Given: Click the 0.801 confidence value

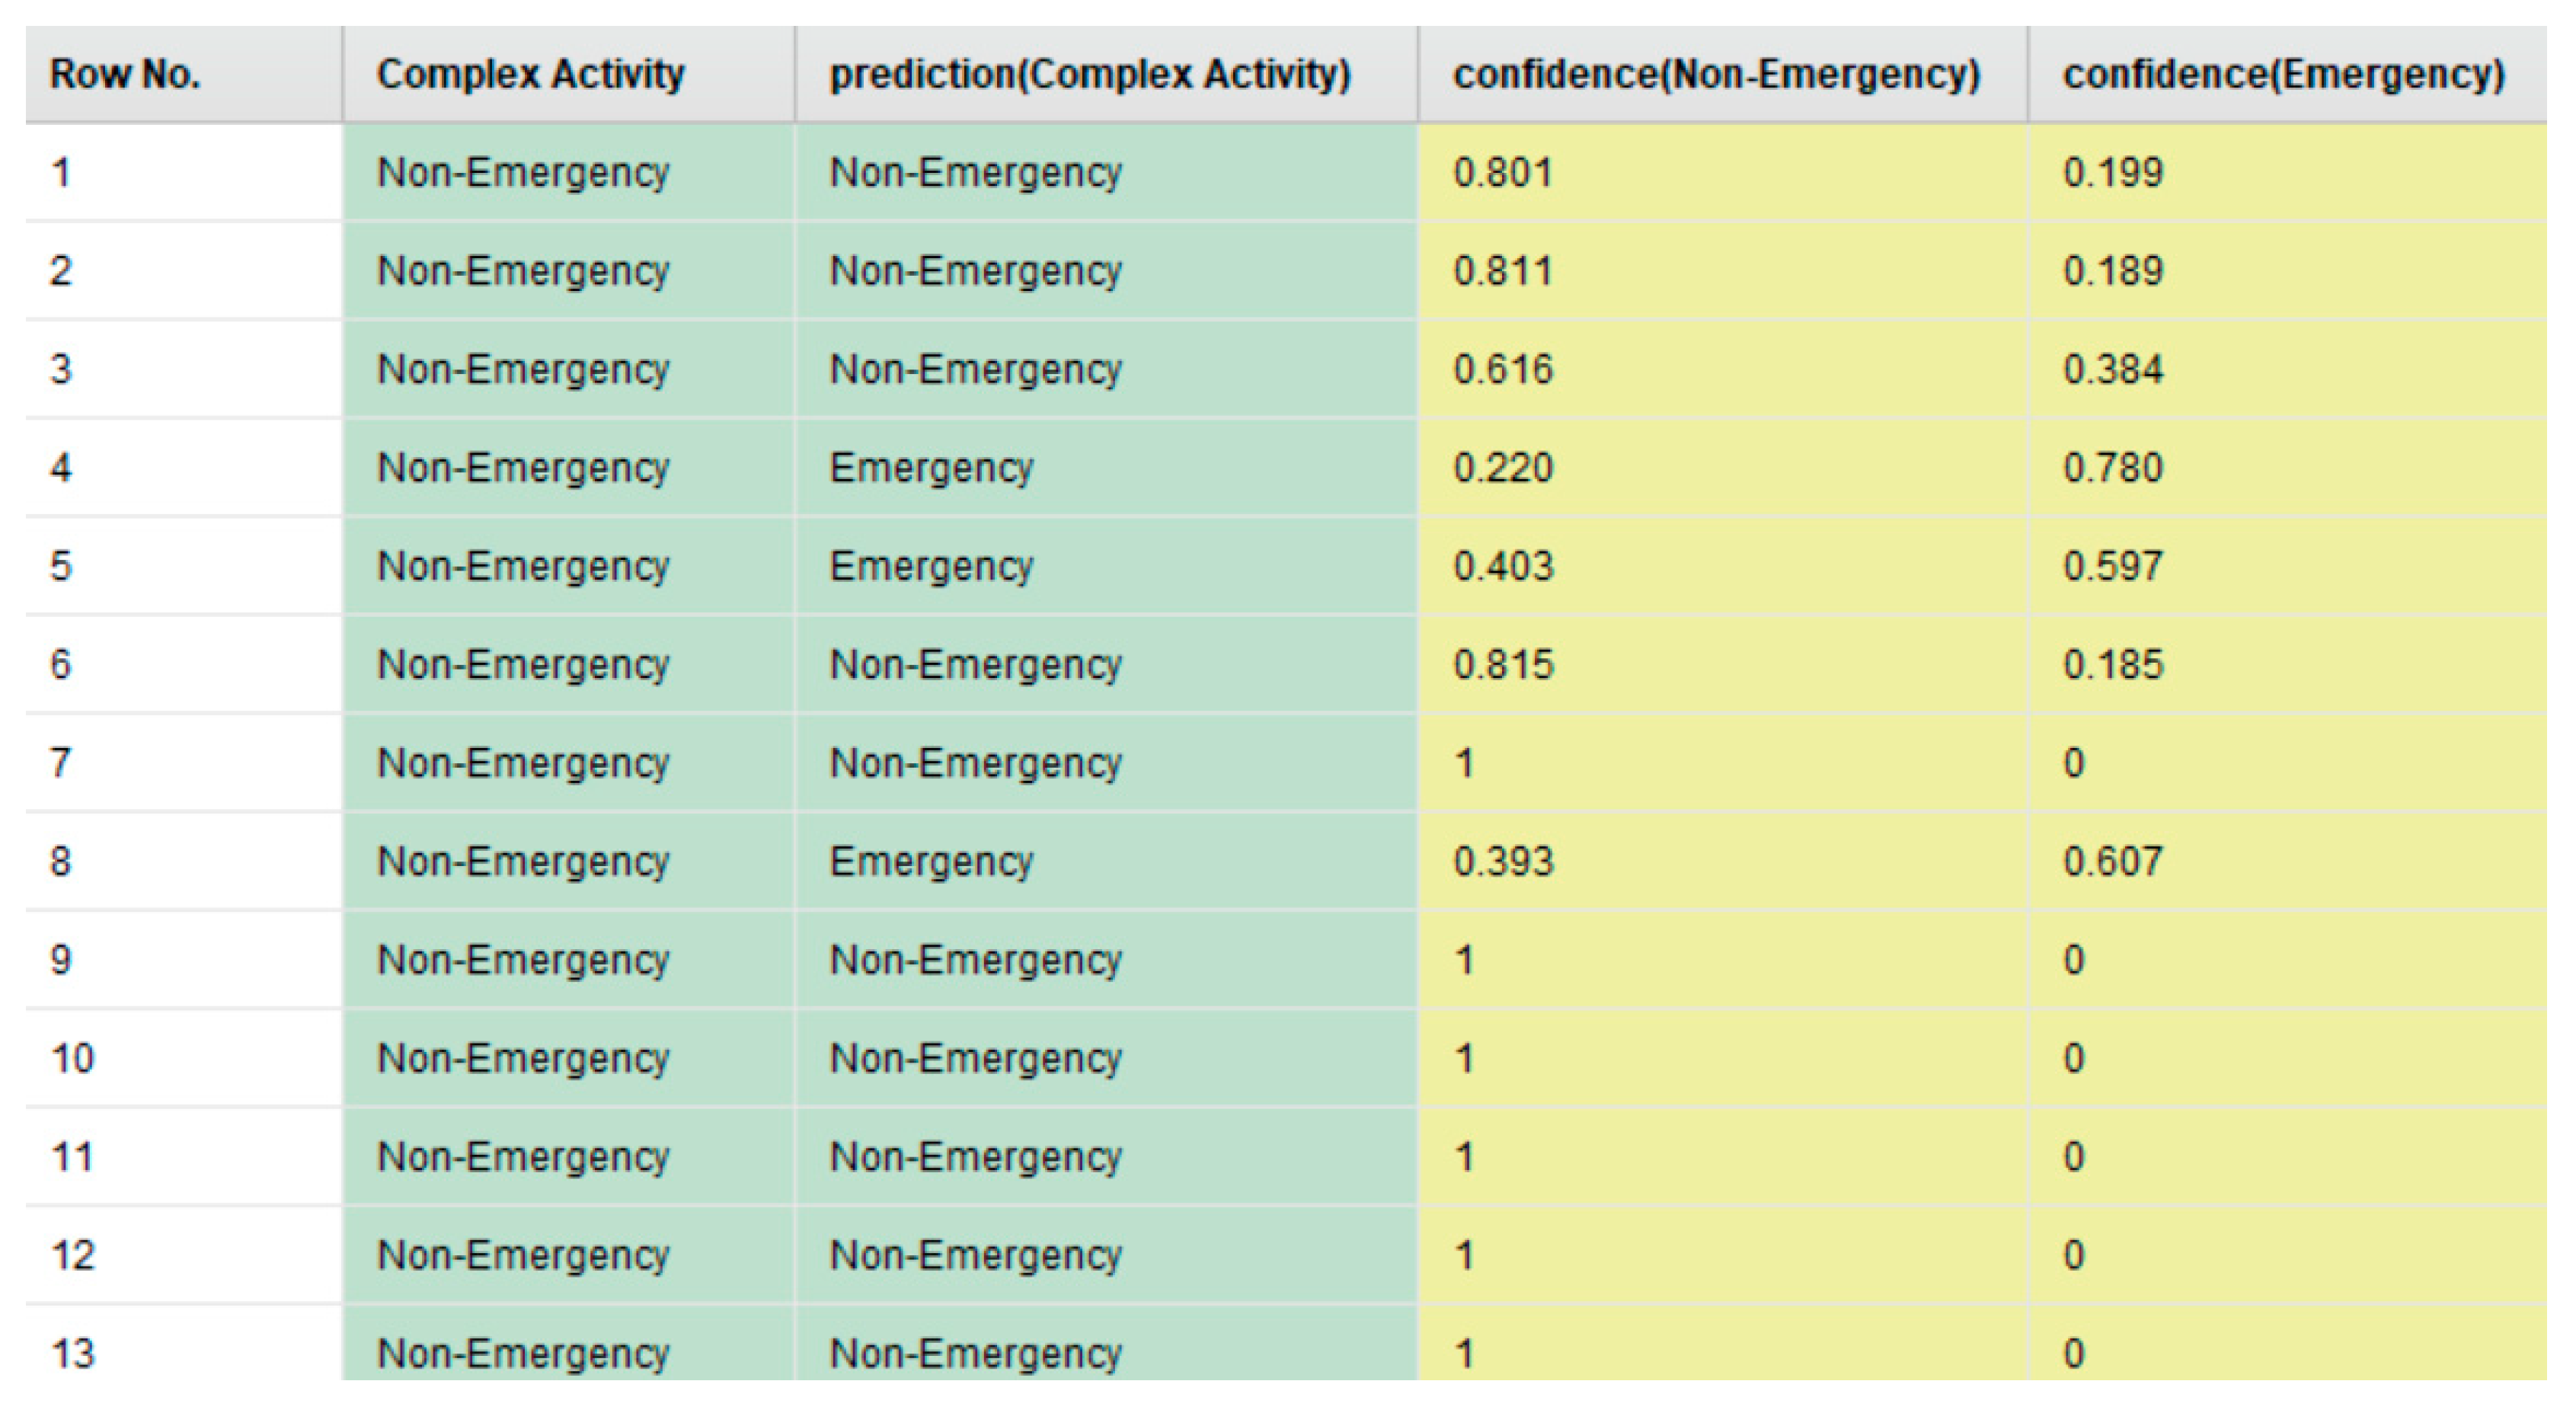Looking at the screenshot, I should pos(1503,172).
